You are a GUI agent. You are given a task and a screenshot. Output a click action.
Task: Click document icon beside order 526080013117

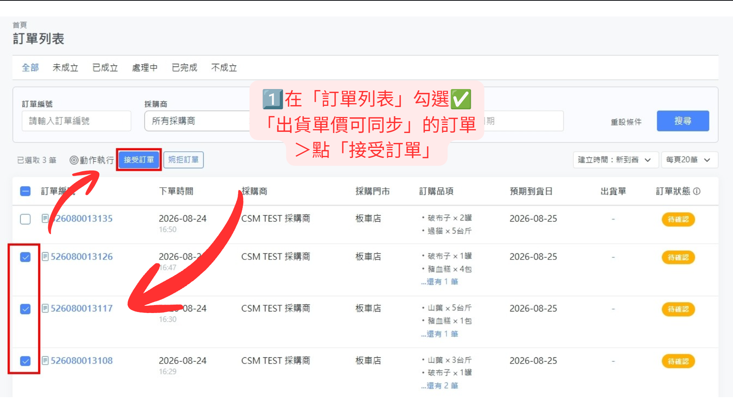[x=45, y=308]
